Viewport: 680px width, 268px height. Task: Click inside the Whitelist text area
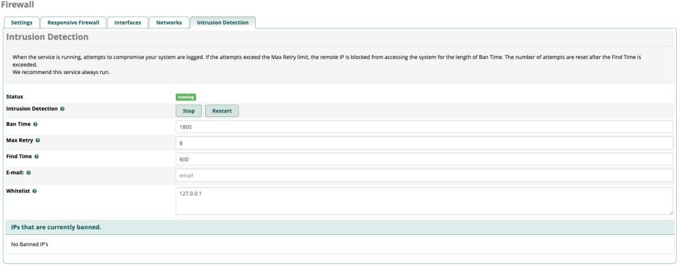point(425,201)
